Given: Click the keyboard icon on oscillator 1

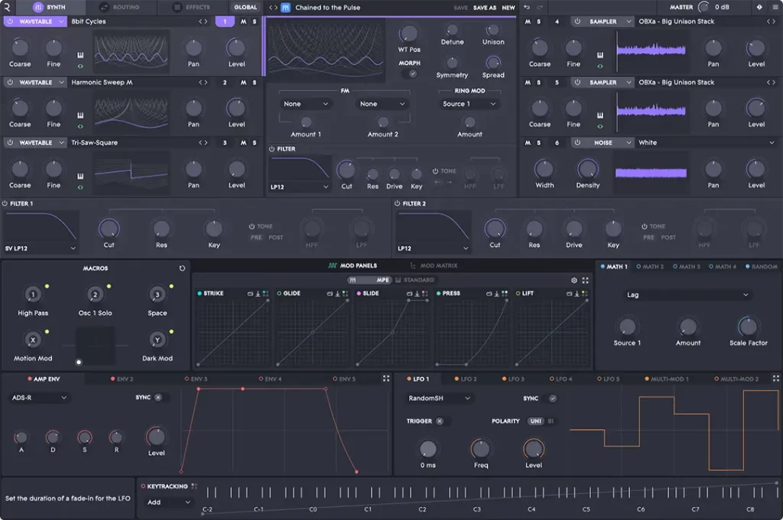Looking at the screenshot, I should pyautogui.click(x=80, y=55).
